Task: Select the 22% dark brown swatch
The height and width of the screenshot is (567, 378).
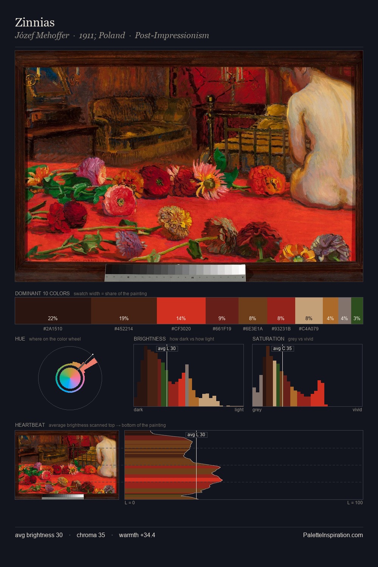Action: click(53, 311)
